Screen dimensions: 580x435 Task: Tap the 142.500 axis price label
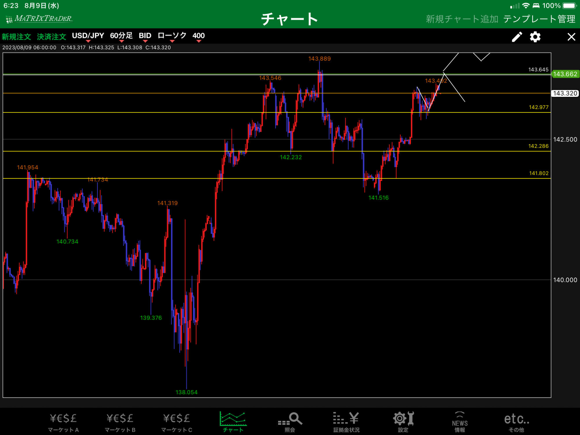click(565, 139)
